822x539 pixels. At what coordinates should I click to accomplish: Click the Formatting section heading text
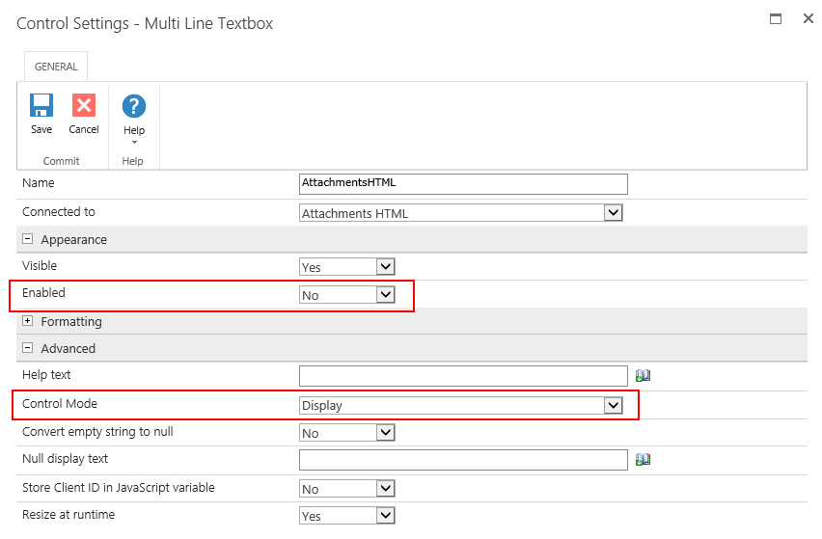(71, 322)
